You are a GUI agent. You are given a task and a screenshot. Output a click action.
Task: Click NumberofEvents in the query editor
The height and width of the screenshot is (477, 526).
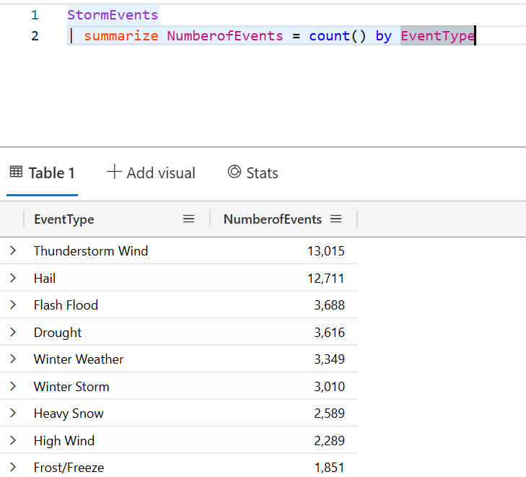click(224, 36)
